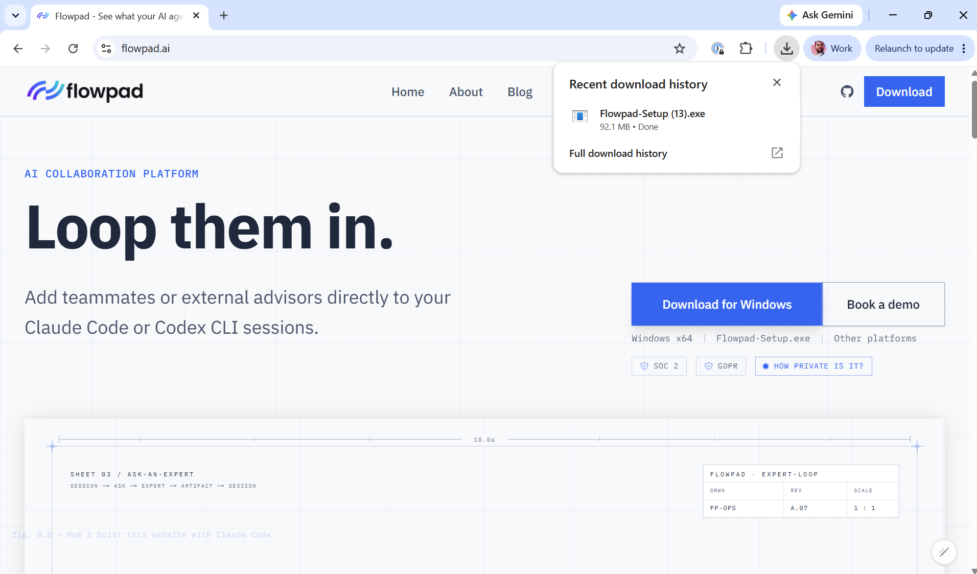
Task: Go to the Home nav item
Action: [408, 92]
